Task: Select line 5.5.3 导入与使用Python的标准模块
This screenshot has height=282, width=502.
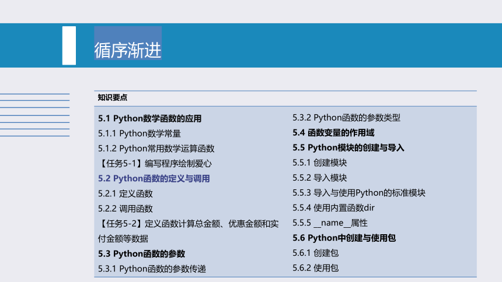Action: point(359,192)
